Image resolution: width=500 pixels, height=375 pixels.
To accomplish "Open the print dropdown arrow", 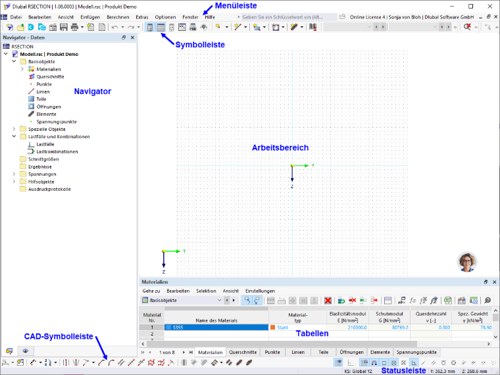I will click(82, 27).
